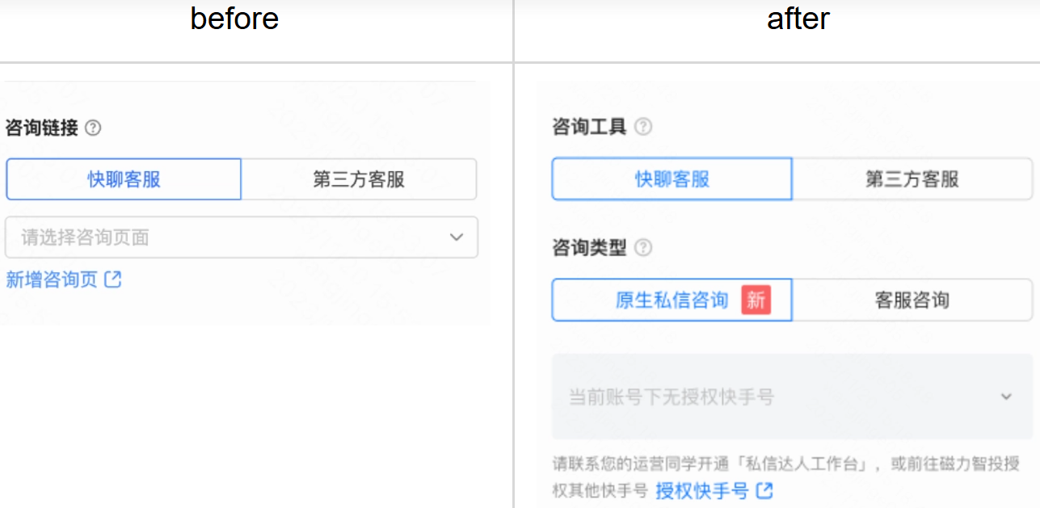This screenshot has width=1040, height=508.
Task: Click the 咨询工具 question mark icon
Action: (x=643, y=126)
